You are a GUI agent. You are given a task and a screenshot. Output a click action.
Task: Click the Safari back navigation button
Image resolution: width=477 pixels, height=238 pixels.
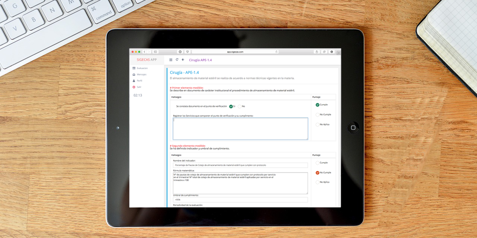(144, 52)
